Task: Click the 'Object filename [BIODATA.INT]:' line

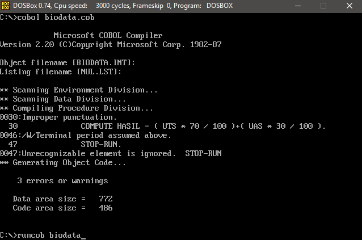Action: point(68,63)
